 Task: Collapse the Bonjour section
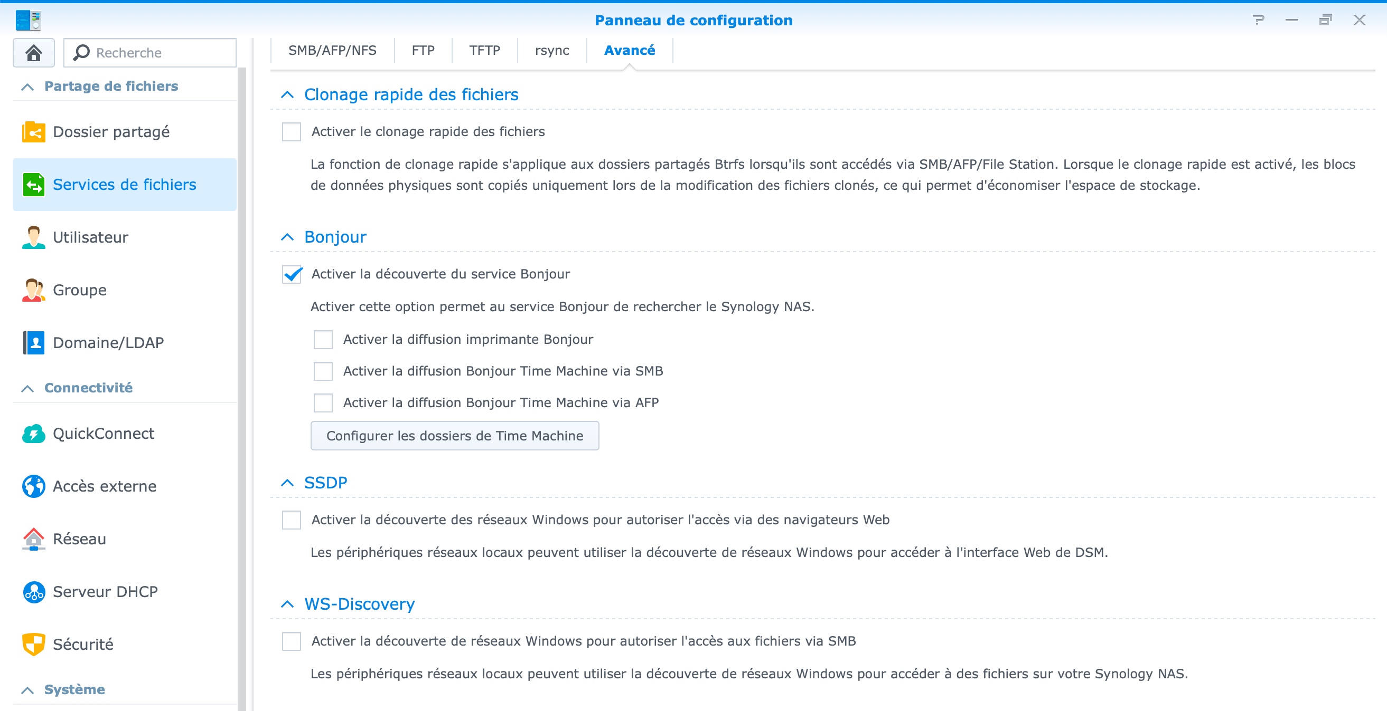[287, 237]
